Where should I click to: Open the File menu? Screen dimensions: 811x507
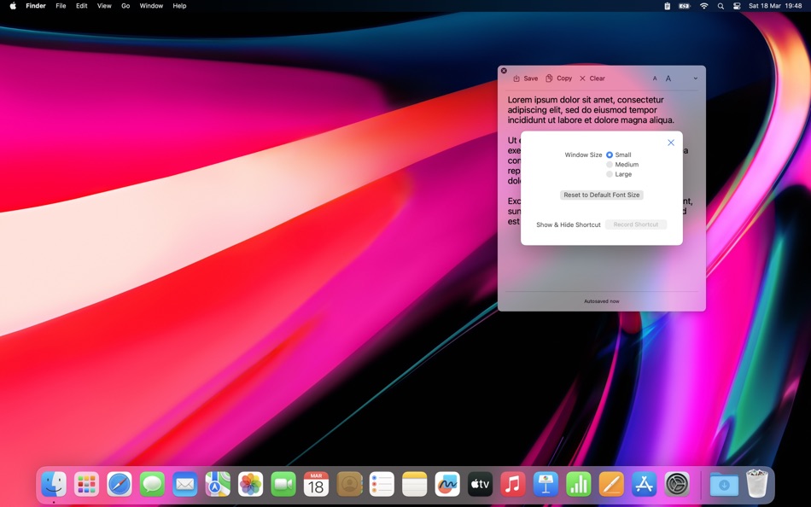click(61, 6)
